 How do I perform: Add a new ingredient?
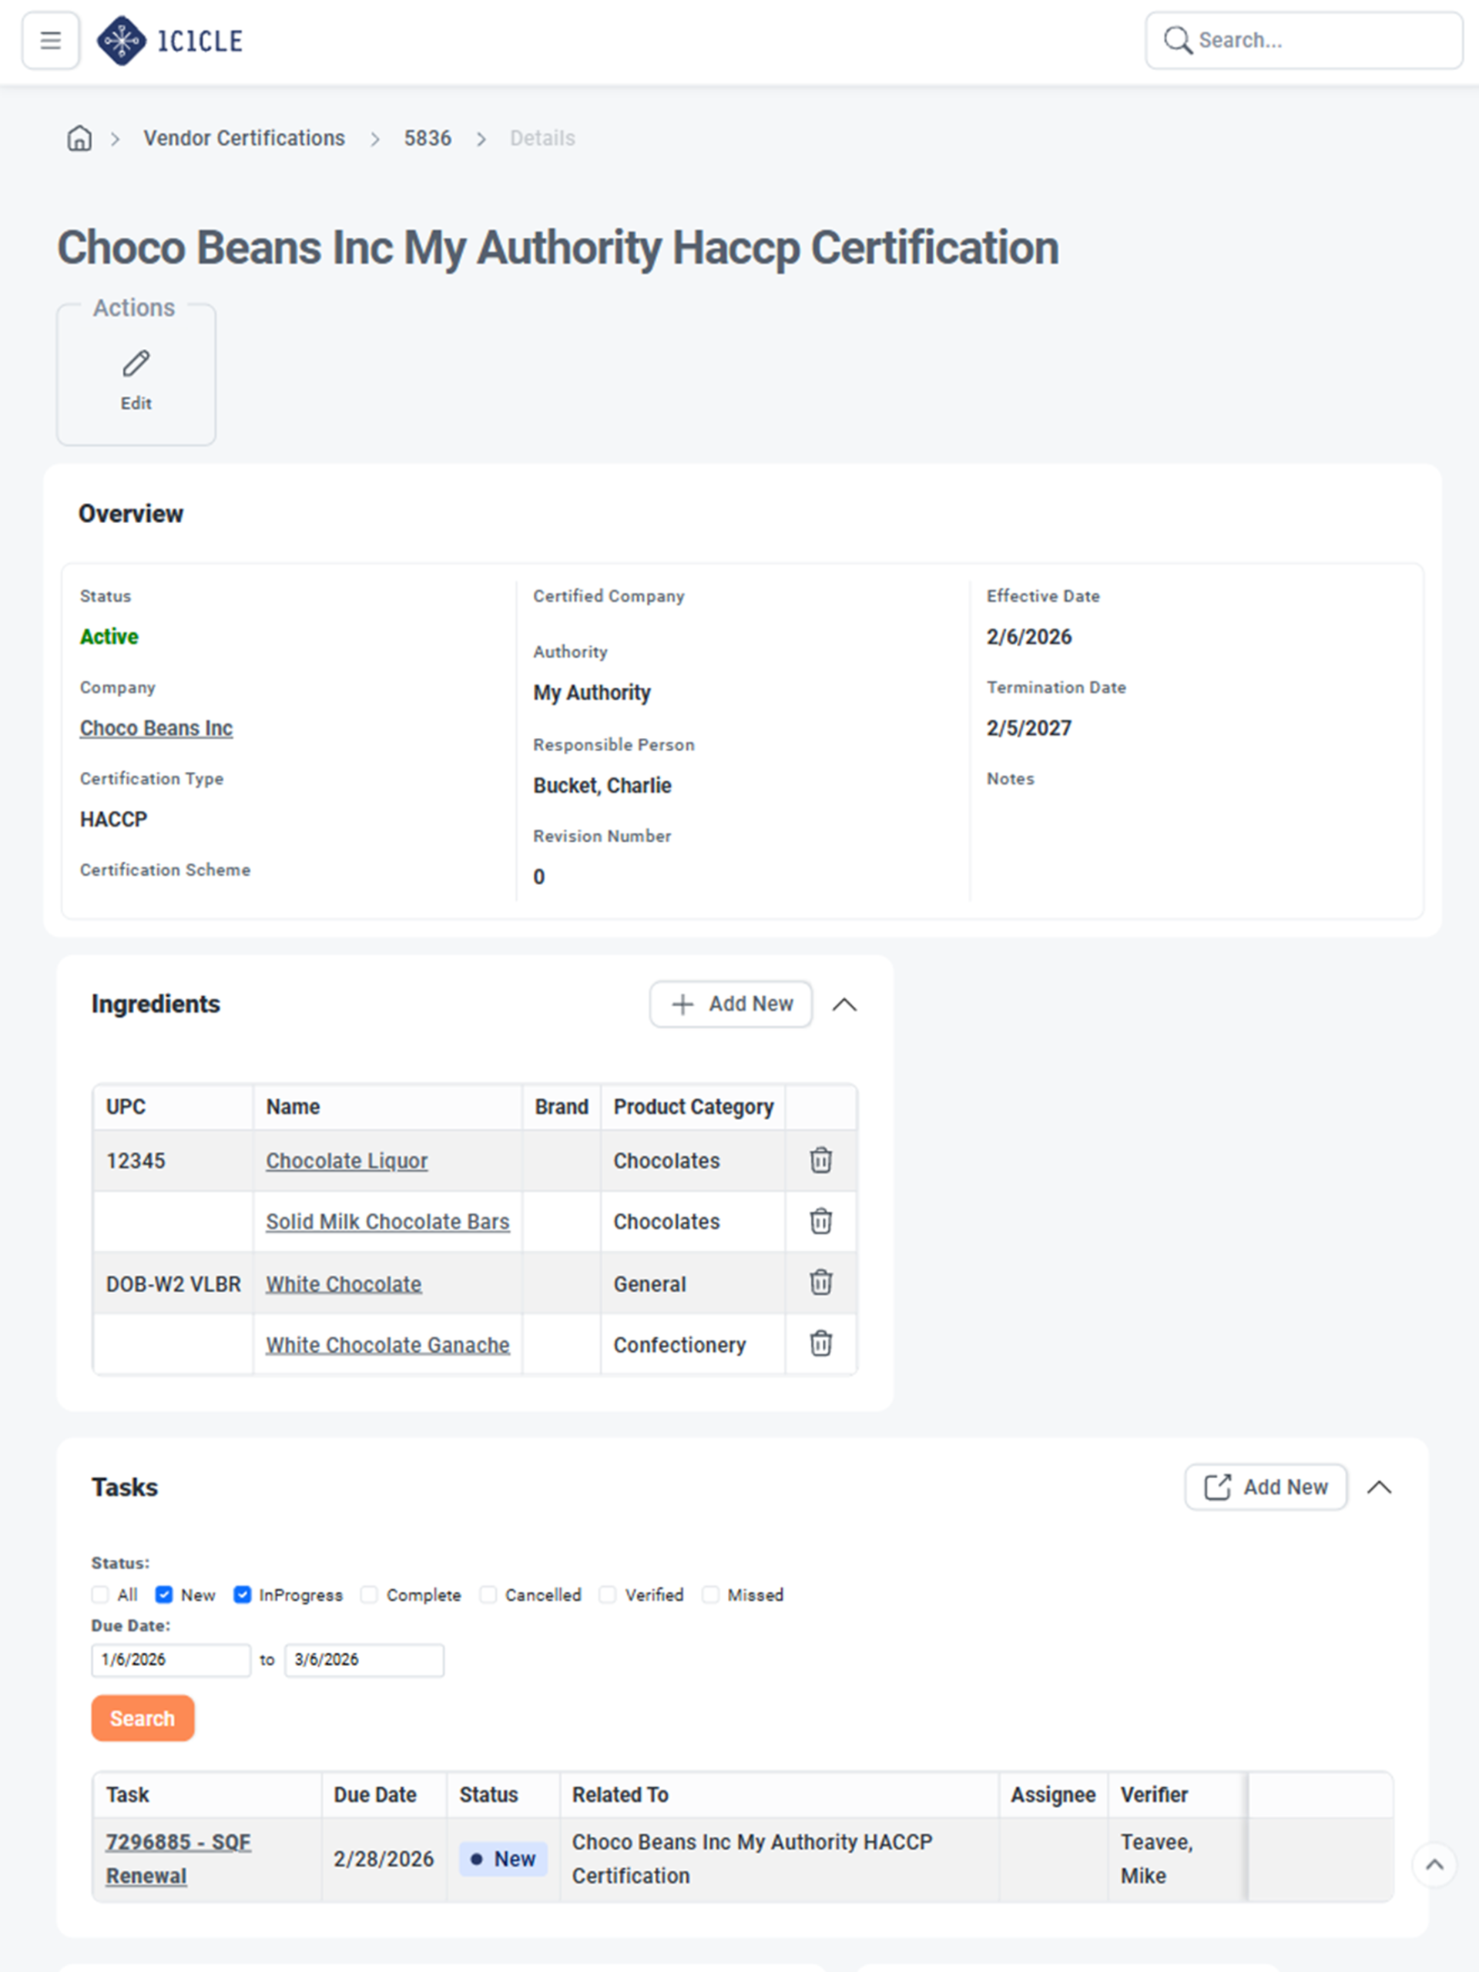(731, 1004)
